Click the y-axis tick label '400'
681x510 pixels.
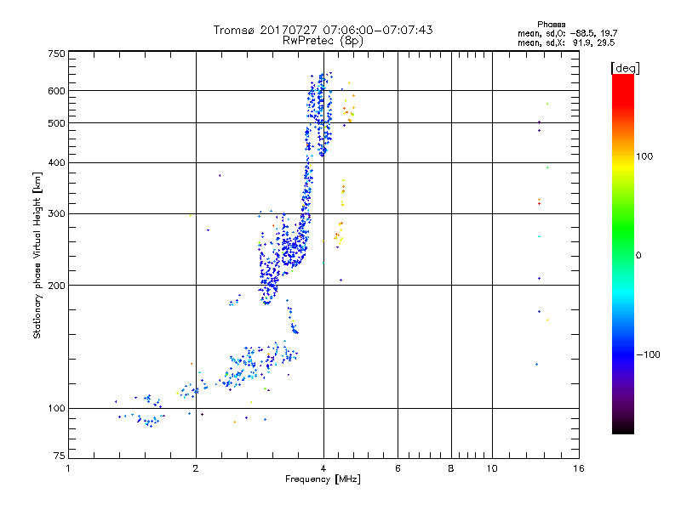[56, 163]
